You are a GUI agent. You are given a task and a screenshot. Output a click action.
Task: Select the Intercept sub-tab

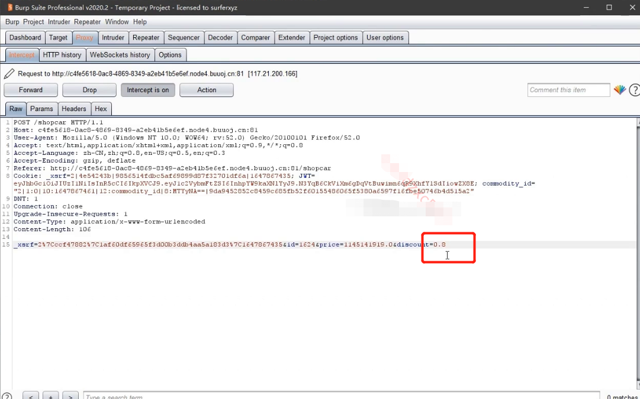pyautogui.click(x=22, y=55)
